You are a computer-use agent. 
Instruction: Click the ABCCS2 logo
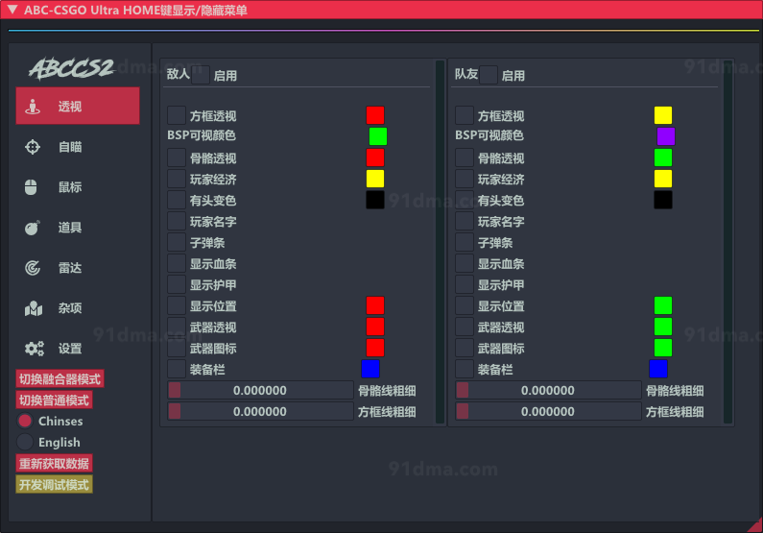(71, 68)
